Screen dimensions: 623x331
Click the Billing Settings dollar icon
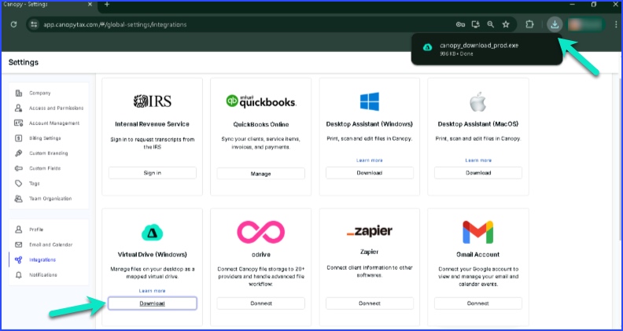(x=18, y=138)
